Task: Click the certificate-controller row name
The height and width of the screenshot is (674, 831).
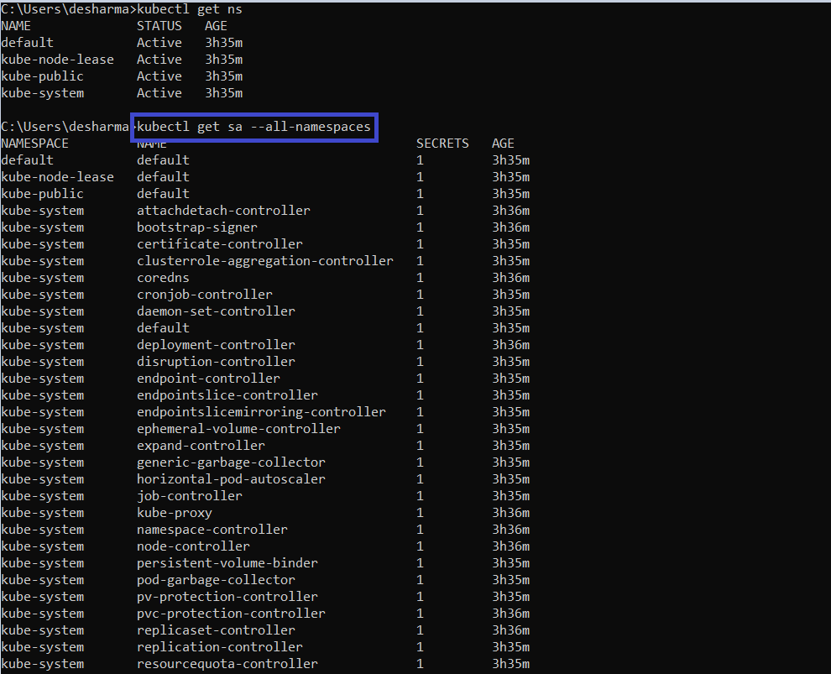Action: pos(220,244)
